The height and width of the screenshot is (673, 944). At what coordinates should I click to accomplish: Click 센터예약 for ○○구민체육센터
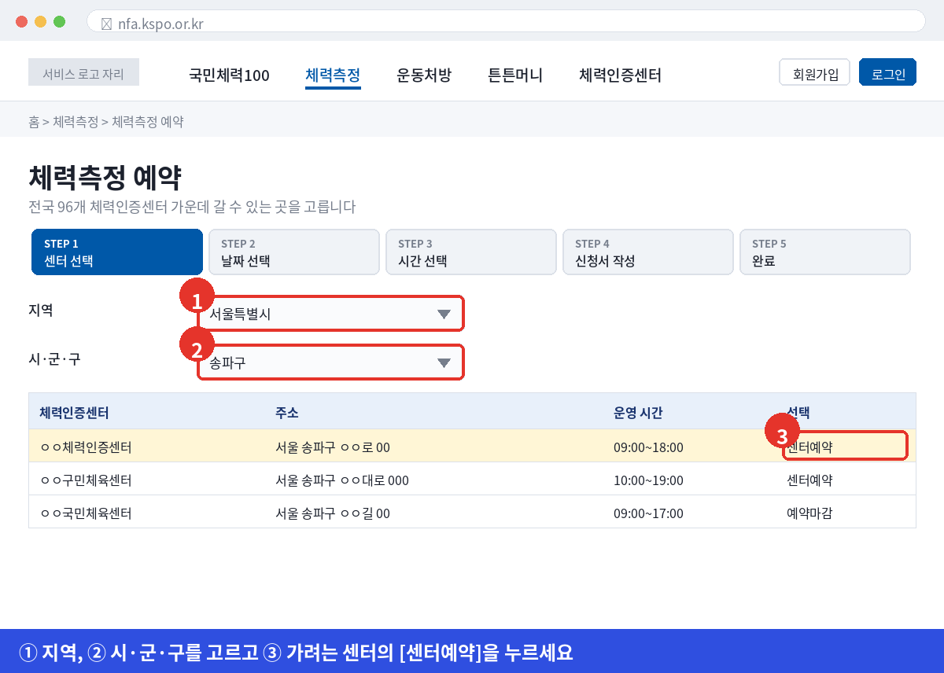pyautogui.click(x=809, y=480)
